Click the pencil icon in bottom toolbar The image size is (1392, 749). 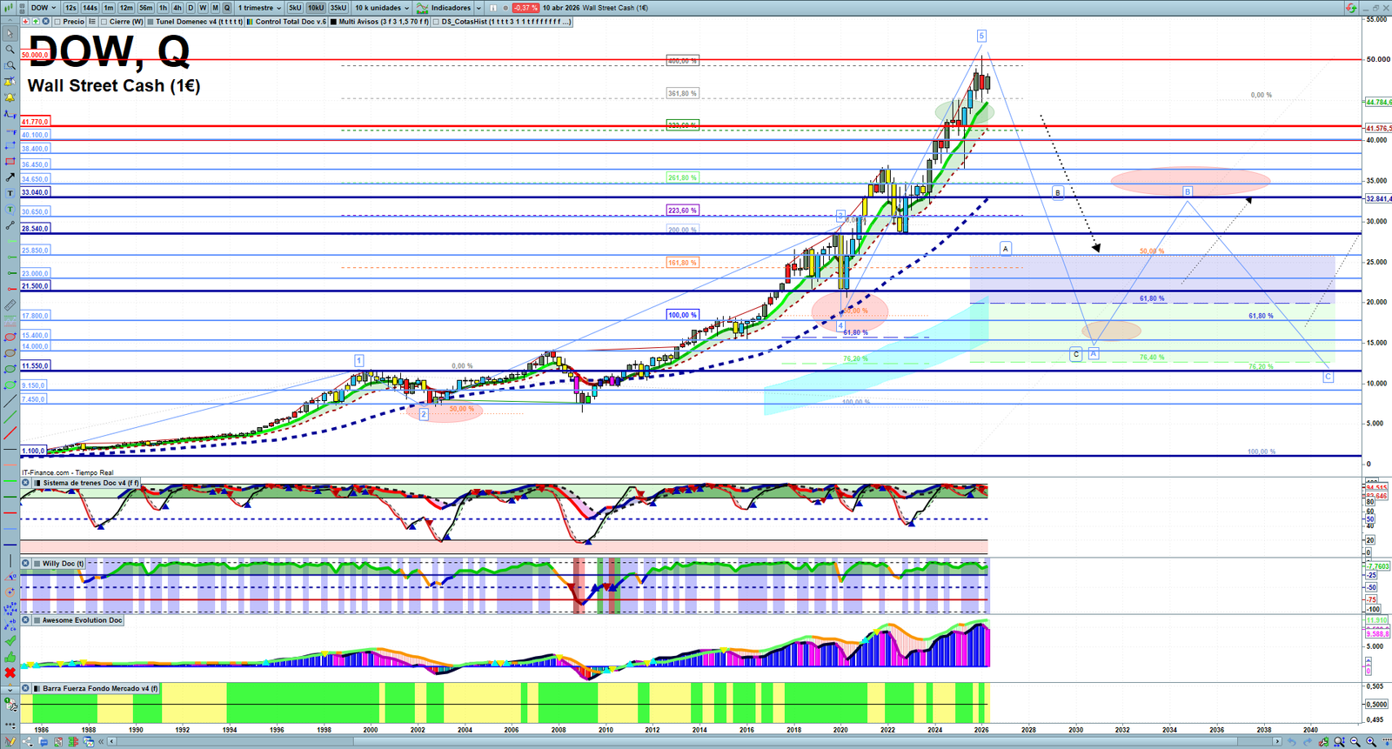pyautogui.click(x=10, y=742)
